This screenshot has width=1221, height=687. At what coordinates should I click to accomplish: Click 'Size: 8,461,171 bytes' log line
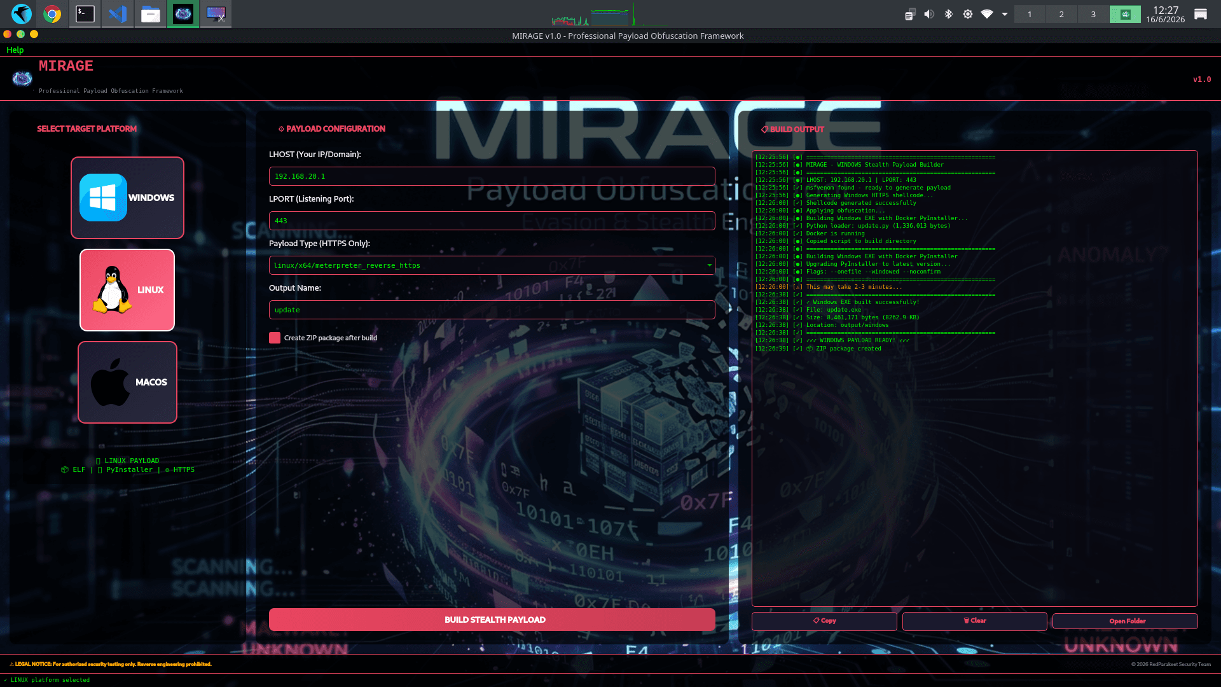tap(838, 317)
